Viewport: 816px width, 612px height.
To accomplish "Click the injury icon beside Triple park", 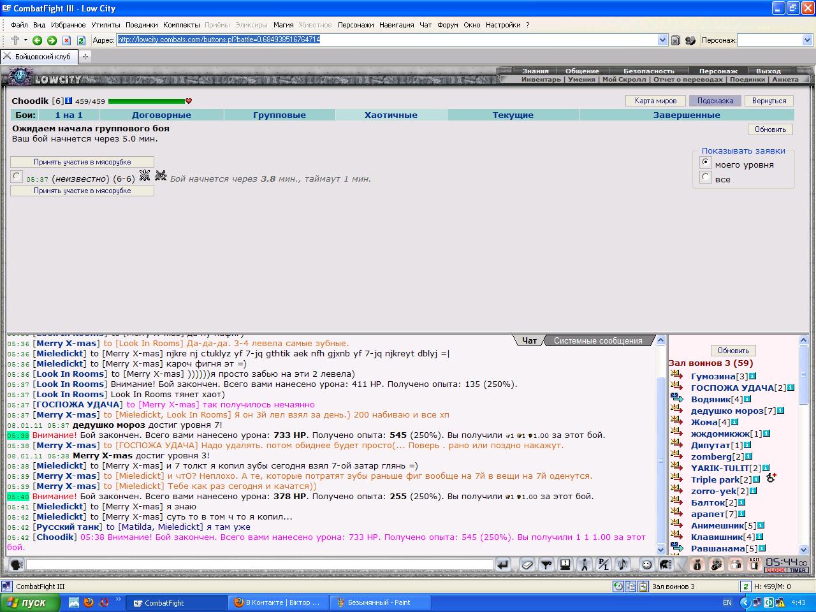I will [x=771, y=477].
